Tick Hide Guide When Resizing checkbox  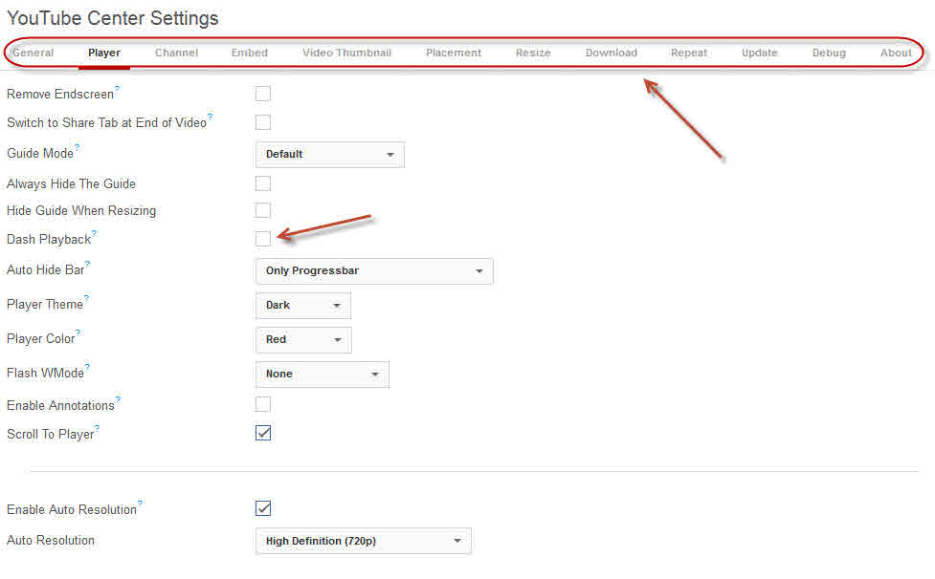click(263, 210)
